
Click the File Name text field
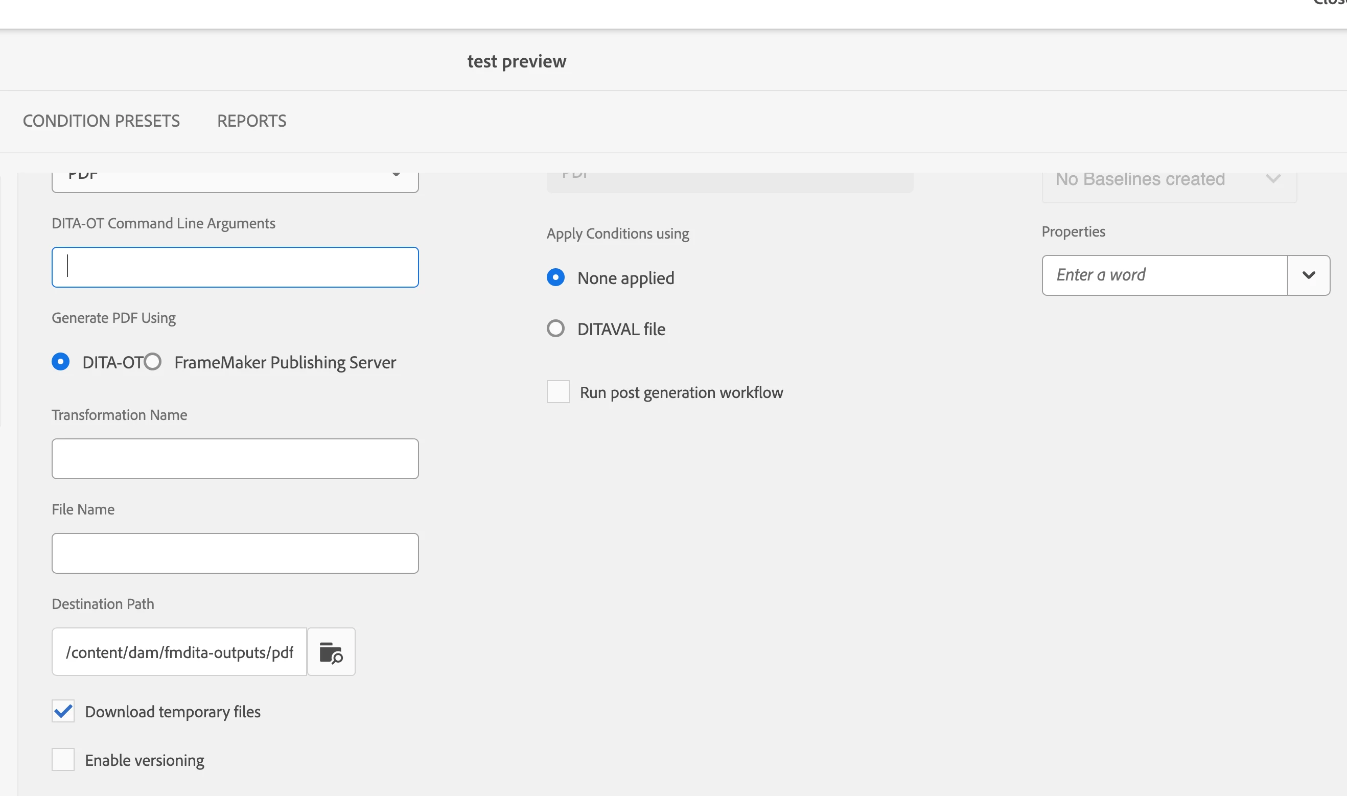235,553
